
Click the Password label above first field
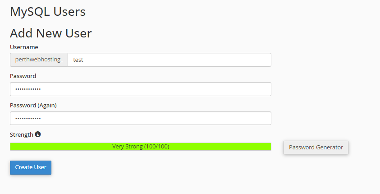pyautogui.click(x=23, y=76)
